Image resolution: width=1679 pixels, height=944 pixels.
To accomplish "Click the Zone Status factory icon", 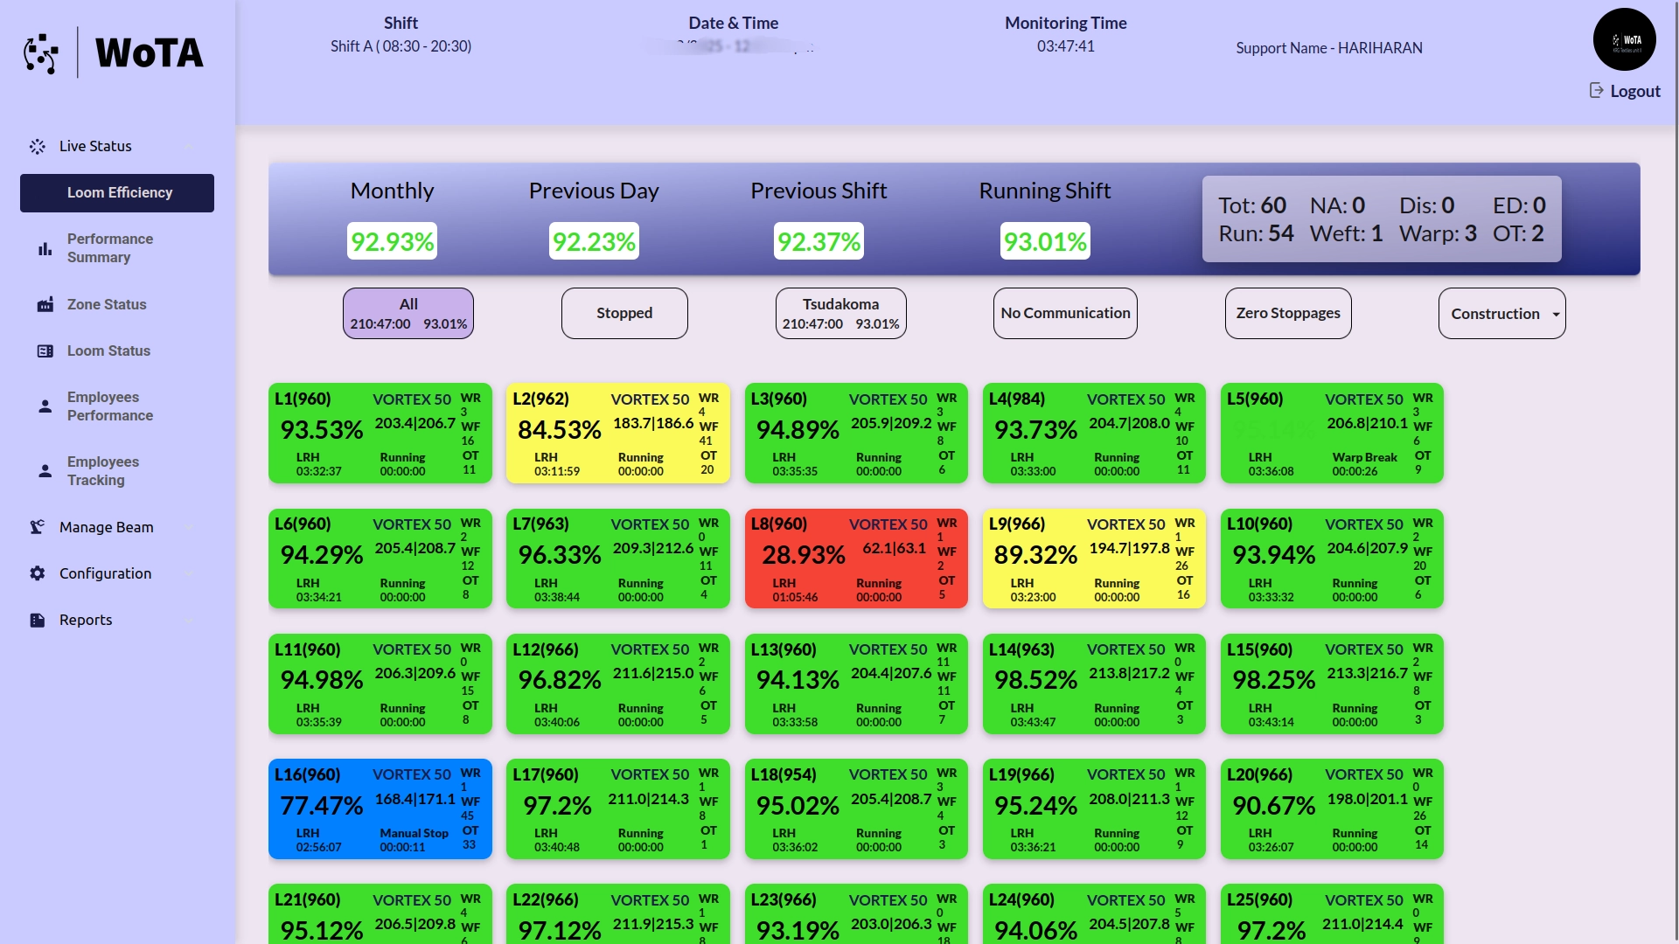I will point(45,305).
